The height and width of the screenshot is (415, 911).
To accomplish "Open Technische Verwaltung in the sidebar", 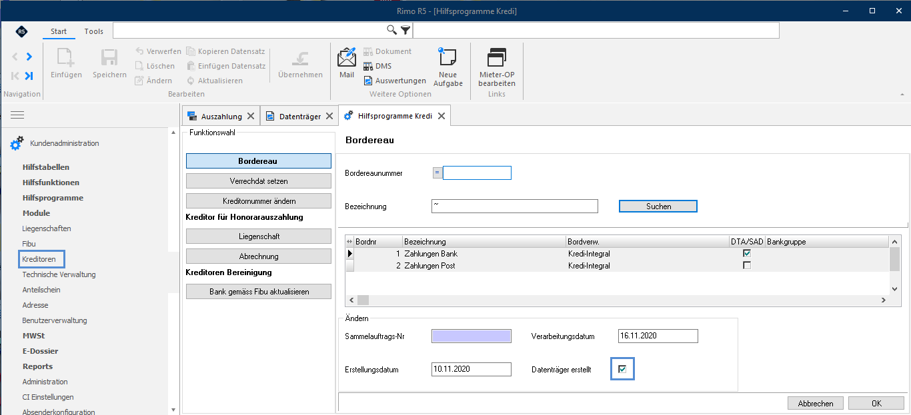I will [x=59, y=274].
